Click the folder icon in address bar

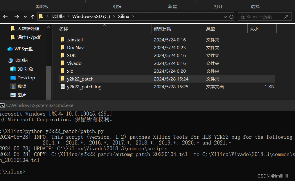tap(41, 17)
